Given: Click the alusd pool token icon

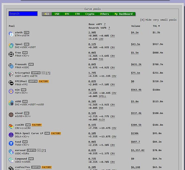Looking at the screenshot, I should pyautogui.click(x=11, y=115).
